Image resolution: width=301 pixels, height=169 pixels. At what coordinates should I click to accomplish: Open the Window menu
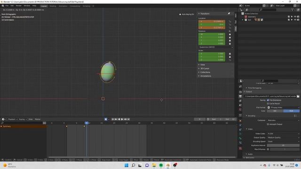[x=27, y=6]
